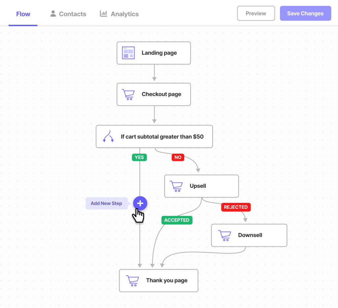
Task: Select the Analytics chart icon
Action: pyautogui.click(x=104, y=14)
